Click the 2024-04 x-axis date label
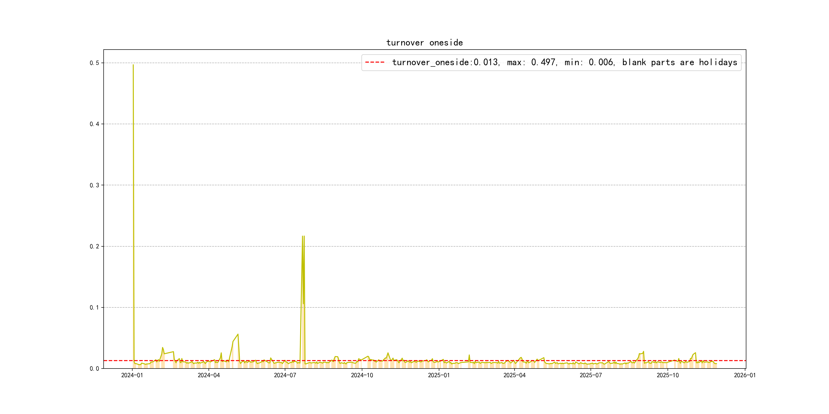The image size is (829, 414). pos(209,375)
